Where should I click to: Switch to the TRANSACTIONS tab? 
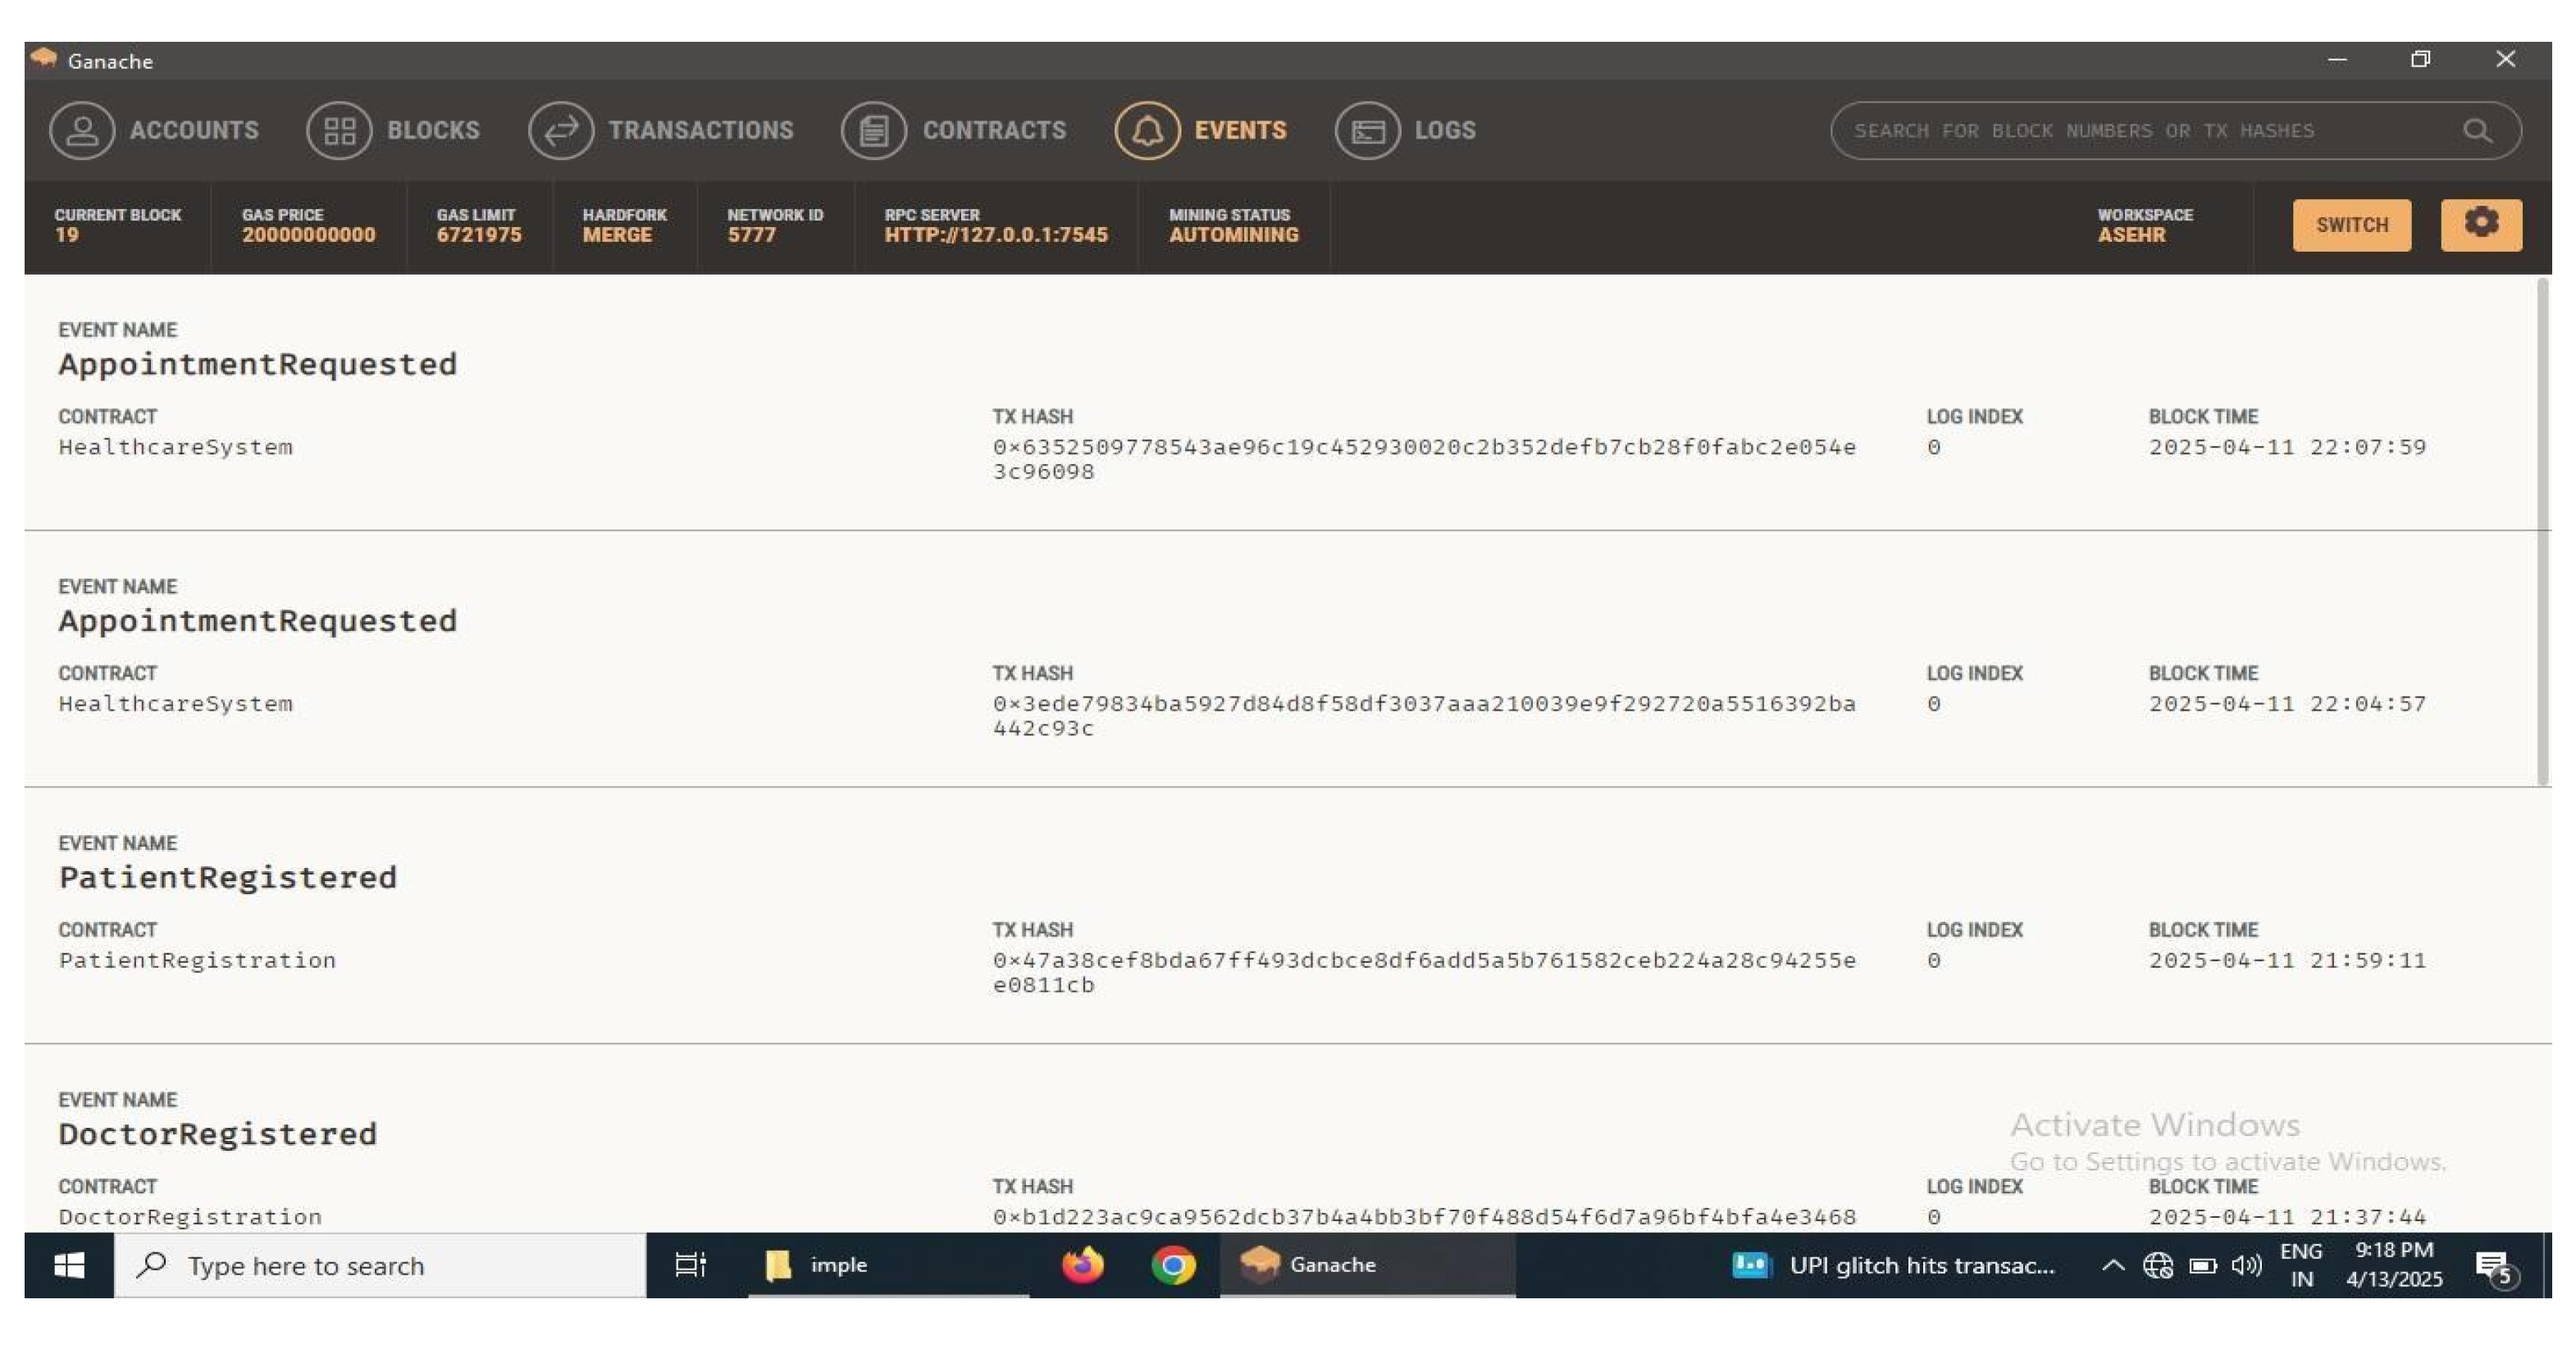[x=701, y=131]
